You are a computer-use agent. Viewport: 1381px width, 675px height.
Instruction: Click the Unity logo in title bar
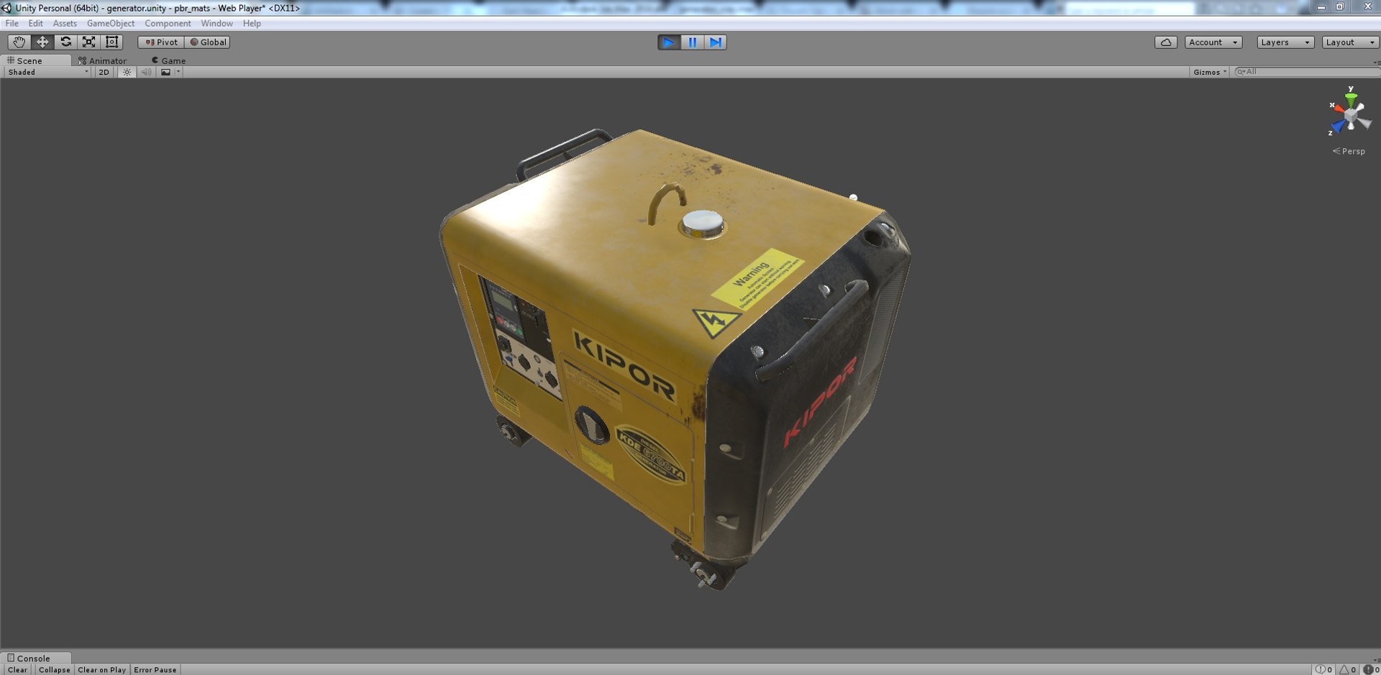[x=6, y=8]
